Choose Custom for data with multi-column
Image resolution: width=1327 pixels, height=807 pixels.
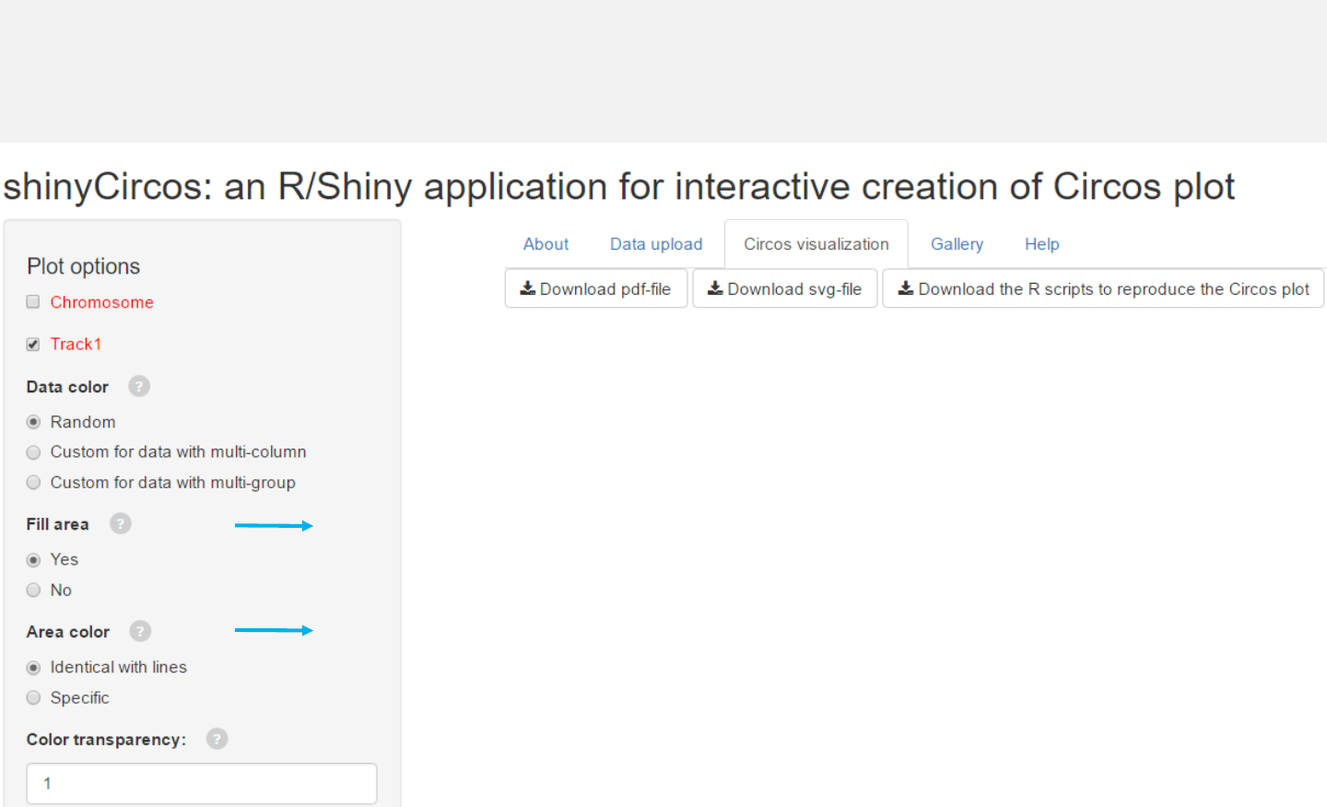coord(33,452)
